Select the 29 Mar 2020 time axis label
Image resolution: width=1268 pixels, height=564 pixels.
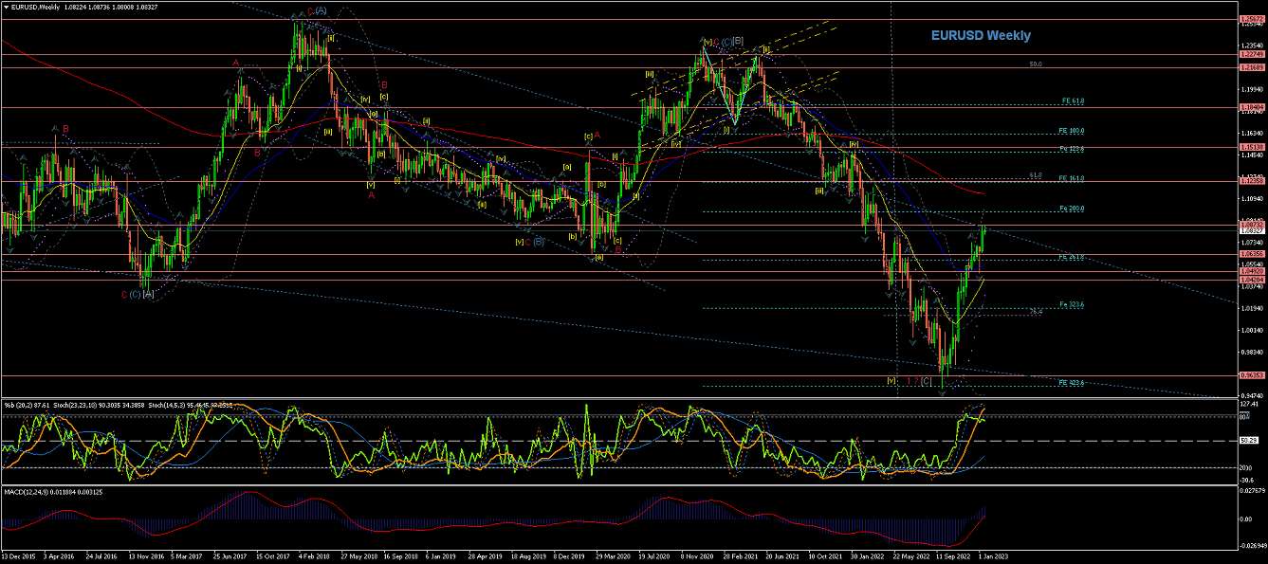point(612,557)
